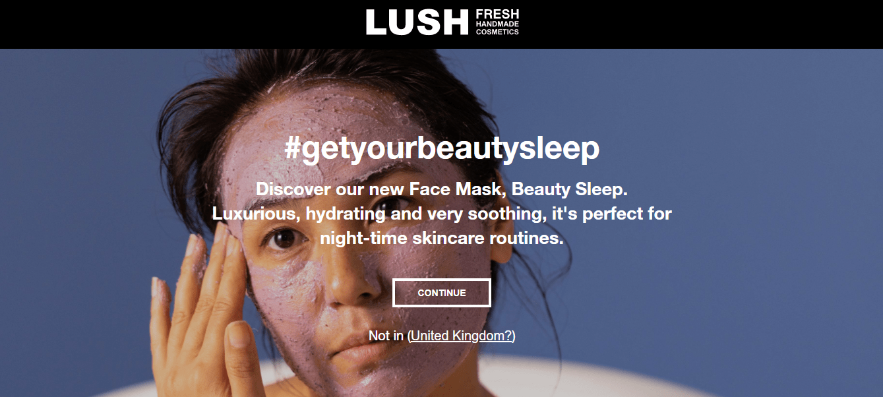Click the "Discover our new Face Mask" line

tap(442, 189)
